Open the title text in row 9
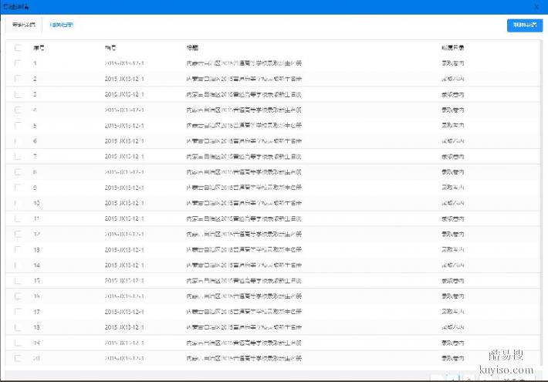The height and width of the screenshot is (382, 548). coord(244,188)
